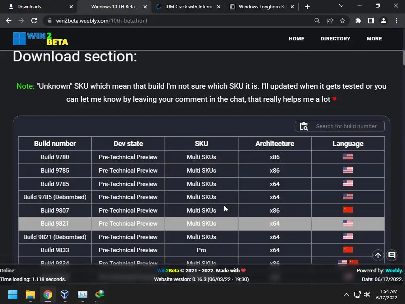Close the Downloads tab
Screen dimensions: 405x304
coord(71,7)
